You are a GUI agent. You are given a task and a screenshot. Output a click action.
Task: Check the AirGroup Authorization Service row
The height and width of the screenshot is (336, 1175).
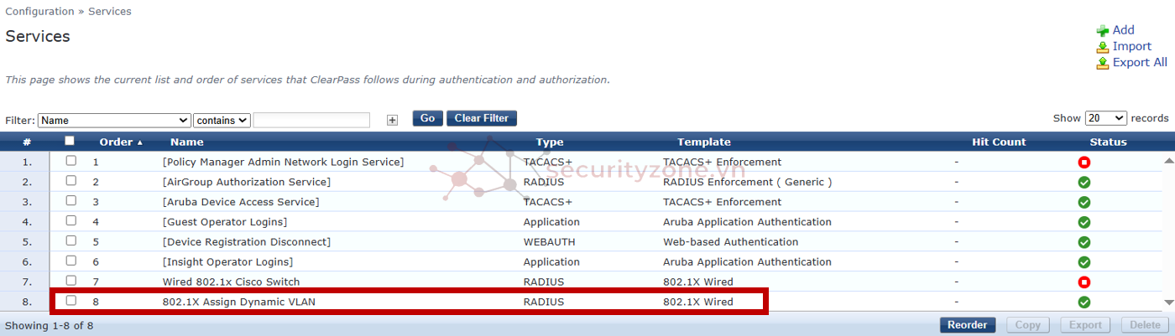pos(71,180)
